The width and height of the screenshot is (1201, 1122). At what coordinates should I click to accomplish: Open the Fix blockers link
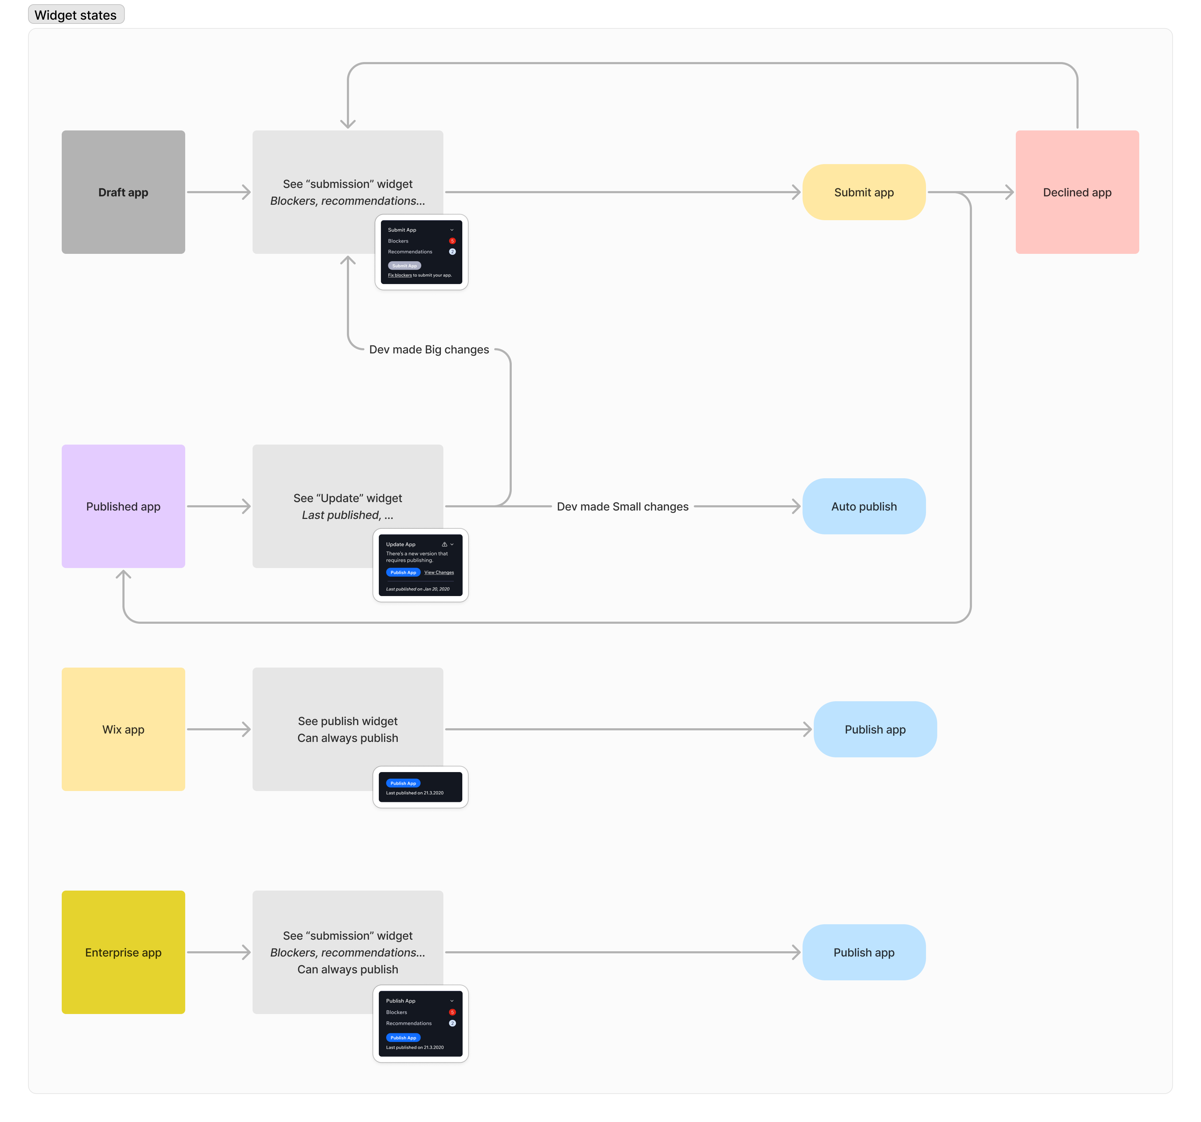tap(400, 275)
